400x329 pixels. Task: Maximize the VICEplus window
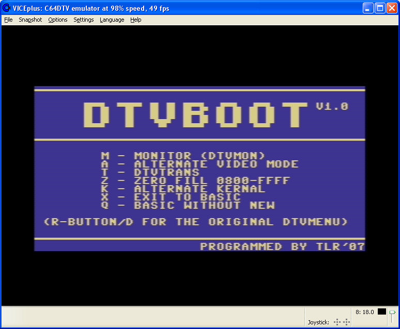[x=380, y=8]
